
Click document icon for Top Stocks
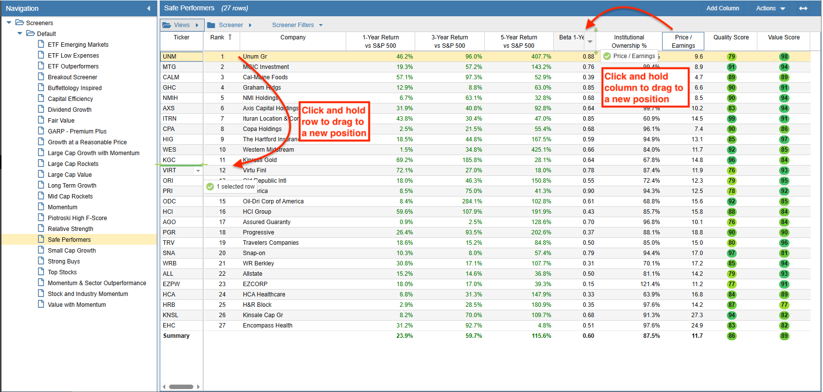[x=41, y=271]
